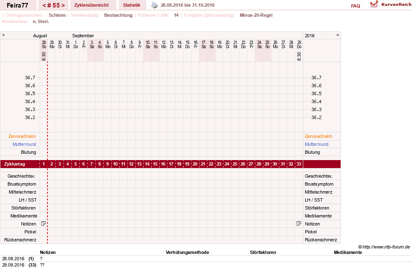Screen dimensions: 412x277
Task: Click the left Brustsymptom row label
Action: coord(22,184)
